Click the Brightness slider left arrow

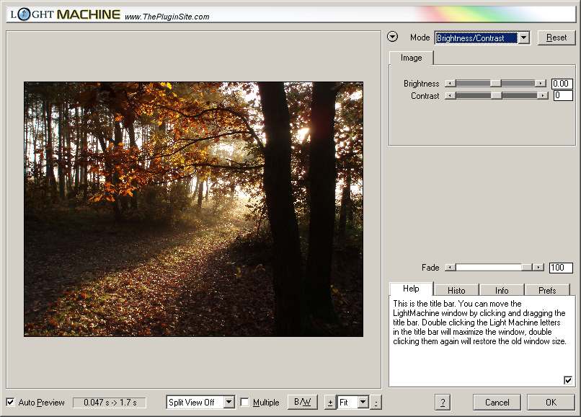tap(450, 84)
